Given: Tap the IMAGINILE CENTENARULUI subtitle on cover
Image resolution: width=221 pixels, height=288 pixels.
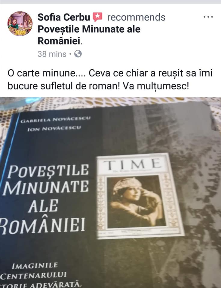Looking at the screenshot, I should [x=33, y=271].
